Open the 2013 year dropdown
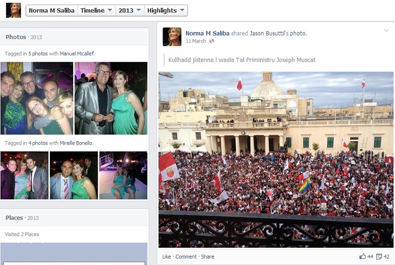The image size is (395, 265). [x=129, y=10]
